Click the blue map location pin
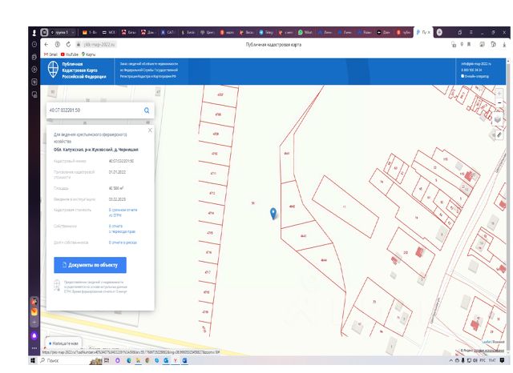This screenshot has height=373, width=513. click(x=273, y=212)
